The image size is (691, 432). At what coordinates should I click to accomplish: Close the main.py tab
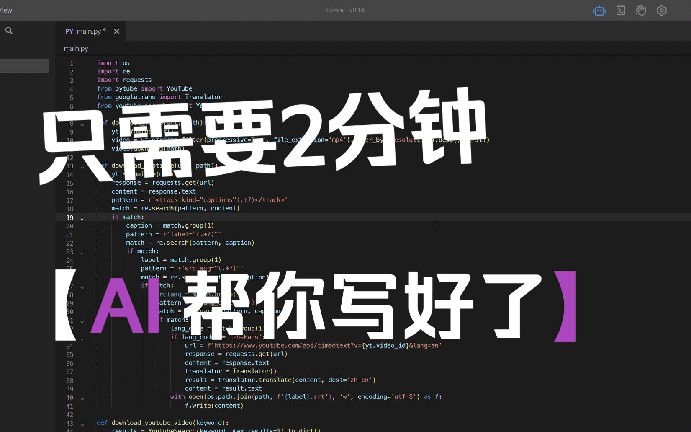116,31
